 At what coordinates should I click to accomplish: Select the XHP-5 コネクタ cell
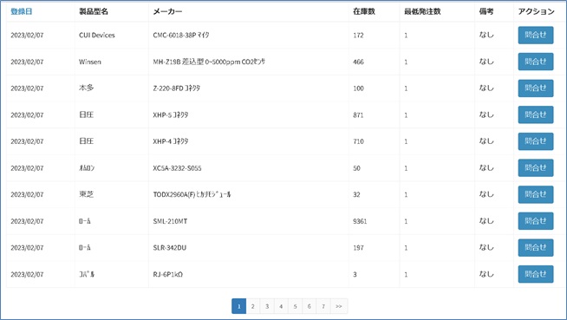[x=171, y=115]
